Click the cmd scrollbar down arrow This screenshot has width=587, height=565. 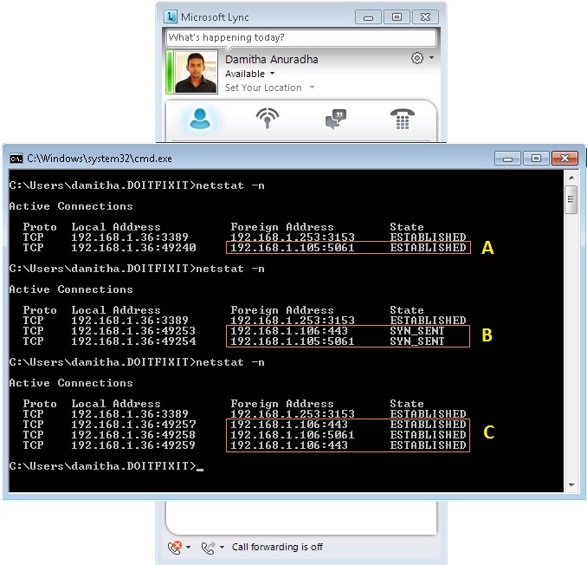click(x=571, y=484)
